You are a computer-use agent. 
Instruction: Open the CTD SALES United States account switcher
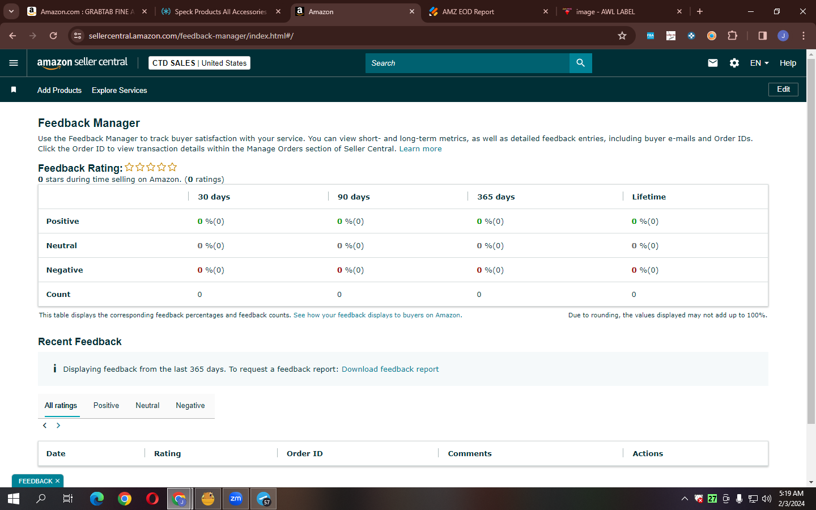click(199, 63)
